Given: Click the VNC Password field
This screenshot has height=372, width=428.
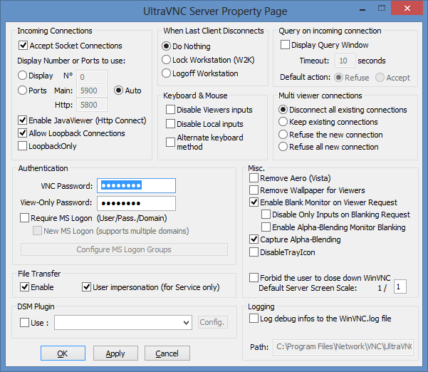Looking at the screenshot, I should (x=136, y=186).
